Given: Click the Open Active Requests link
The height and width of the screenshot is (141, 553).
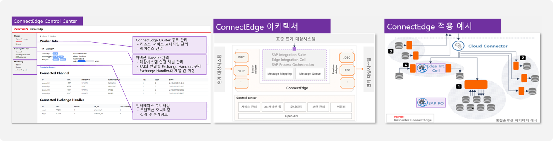Looking at the screenshot, I should point(48,67).
